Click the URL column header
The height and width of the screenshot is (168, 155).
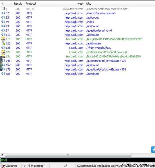point(88,3)
